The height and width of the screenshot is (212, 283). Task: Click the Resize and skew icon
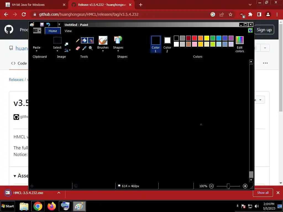click(66, 44)
